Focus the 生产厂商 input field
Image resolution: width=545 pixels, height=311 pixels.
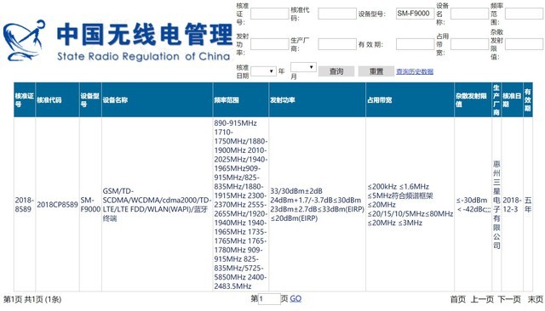pos(337,44)
